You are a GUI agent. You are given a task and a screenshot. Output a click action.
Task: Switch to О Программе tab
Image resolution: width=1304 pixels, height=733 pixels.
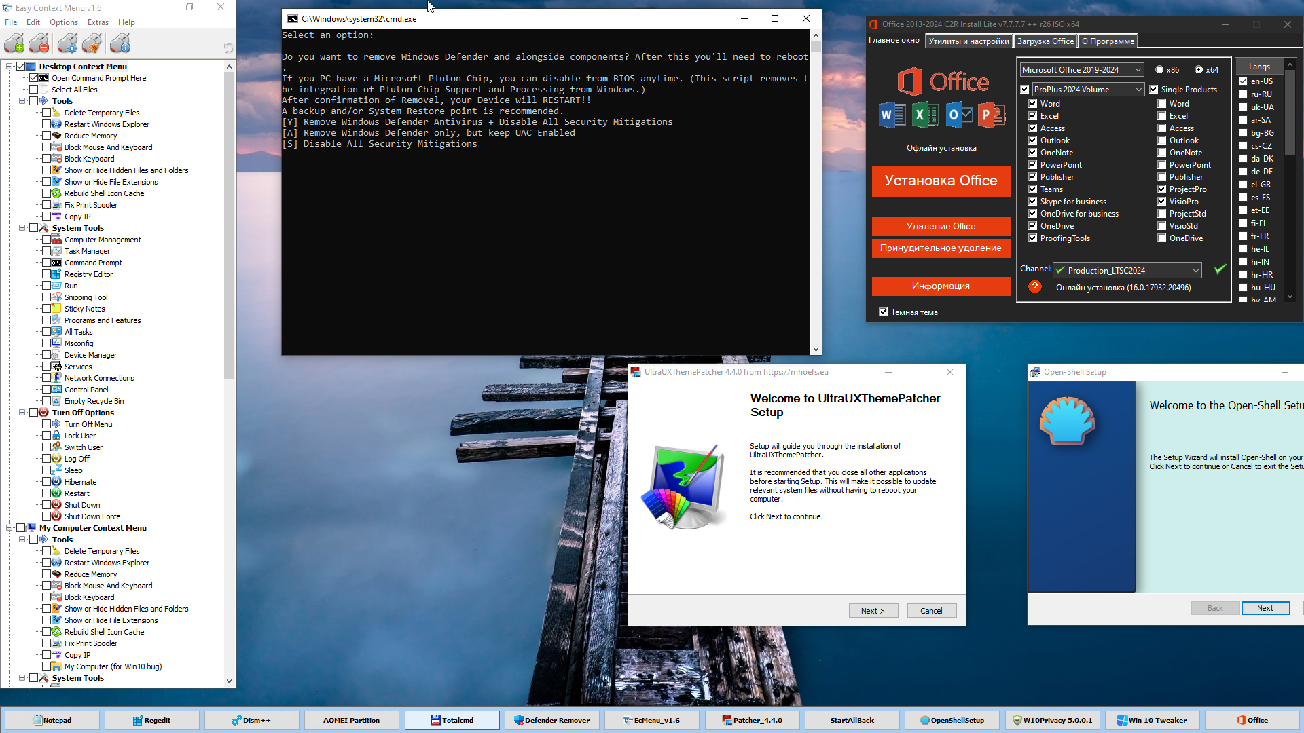(1108, 41)
